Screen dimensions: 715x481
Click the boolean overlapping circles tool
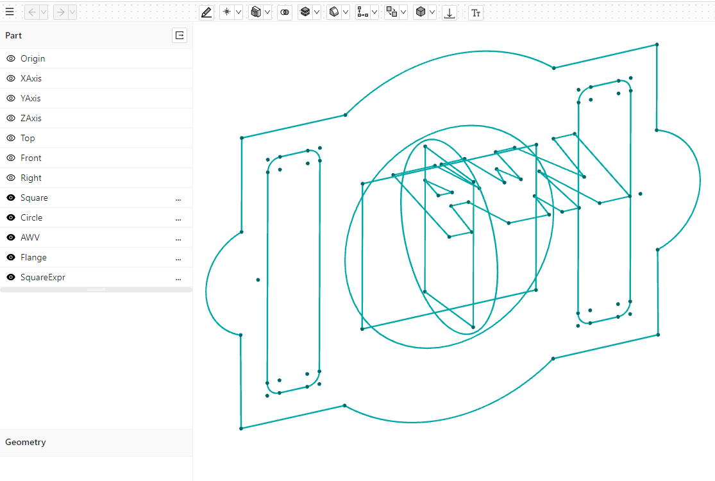285,12
